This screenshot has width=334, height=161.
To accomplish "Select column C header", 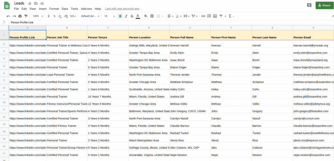I will coord(108,28).
